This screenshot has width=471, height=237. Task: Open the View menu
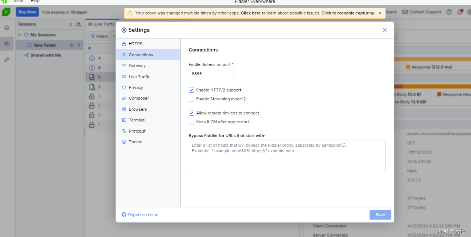tap(18, 1)
